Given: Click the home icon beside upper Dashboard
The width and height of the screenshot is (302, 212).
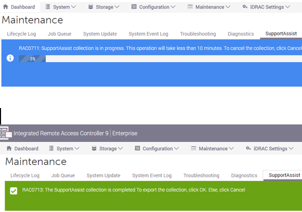Looking at the screenshot, I should (6, 7).
